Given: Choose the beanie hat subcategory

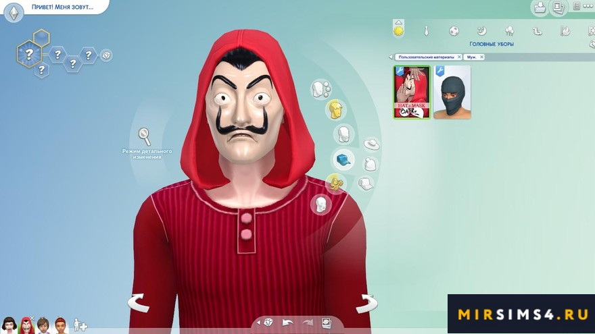Looking at the screenshot, I should click(x=370, y=165).
